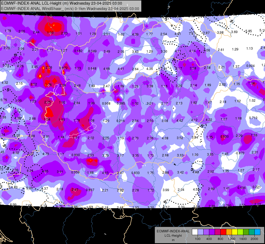The width and height of the screenshot is (265, 244).
Task: Click the wind shear value 0.436
Action: 241,188
